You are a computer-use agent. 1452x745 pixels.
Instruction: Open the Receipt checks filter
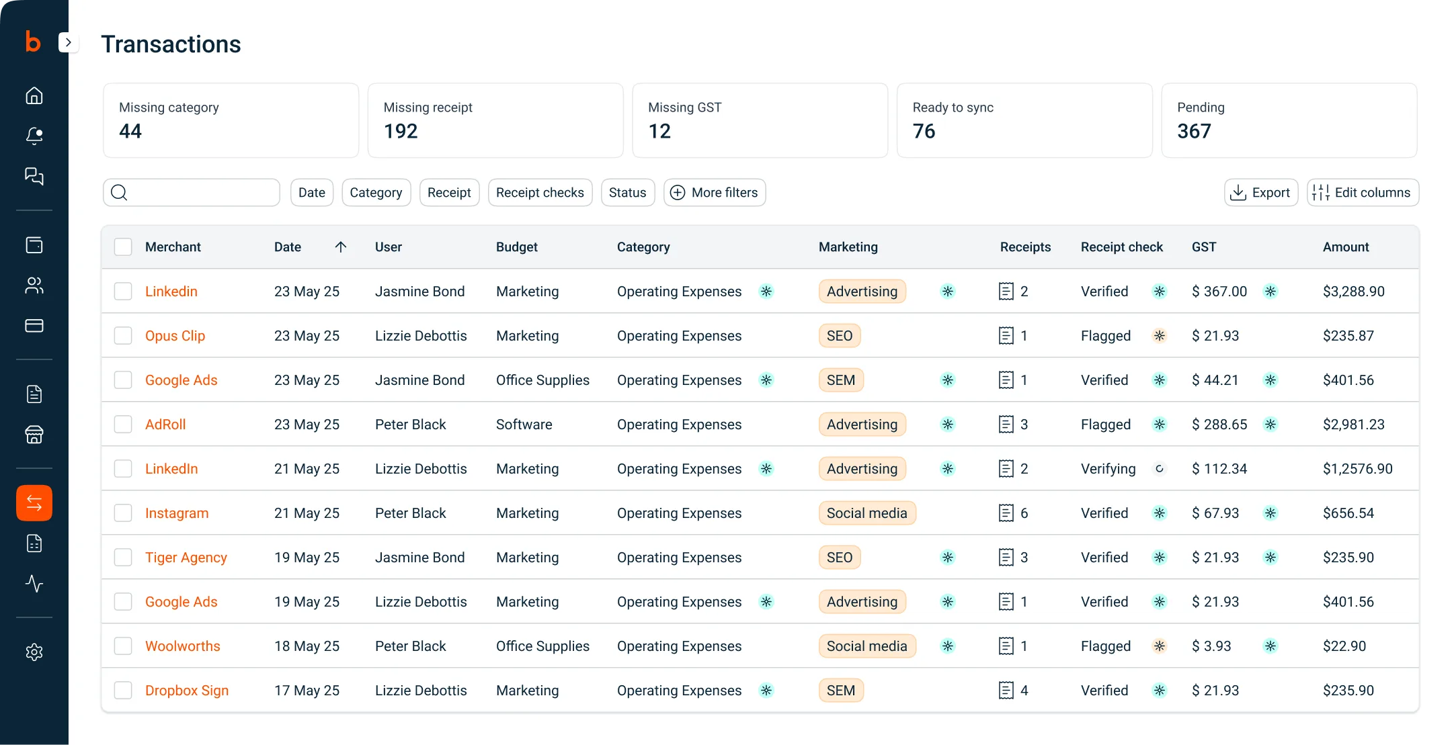coord(540,192)
